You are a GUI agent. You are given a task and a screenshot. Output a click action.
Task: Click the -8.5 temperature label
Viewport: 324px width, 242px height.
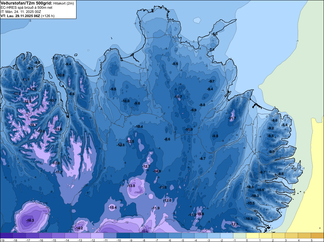[x=175, y=64]
